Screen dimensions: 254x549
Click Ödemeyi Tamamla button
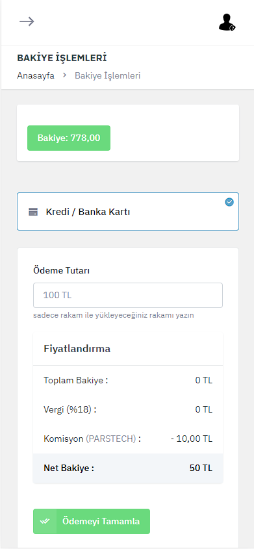click(x=92, y=521)
